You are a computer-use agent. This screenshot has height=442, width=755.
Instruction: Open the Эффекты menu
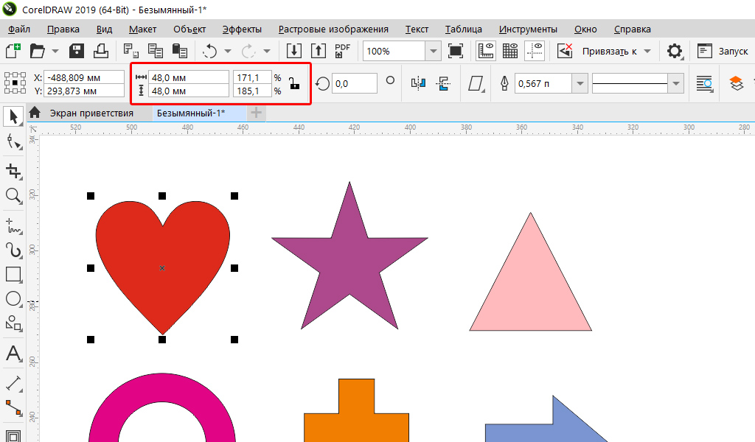[242, 29]
